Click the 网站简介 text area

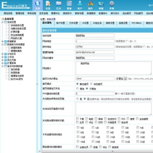pyautogui.click(x=114, y=68)
